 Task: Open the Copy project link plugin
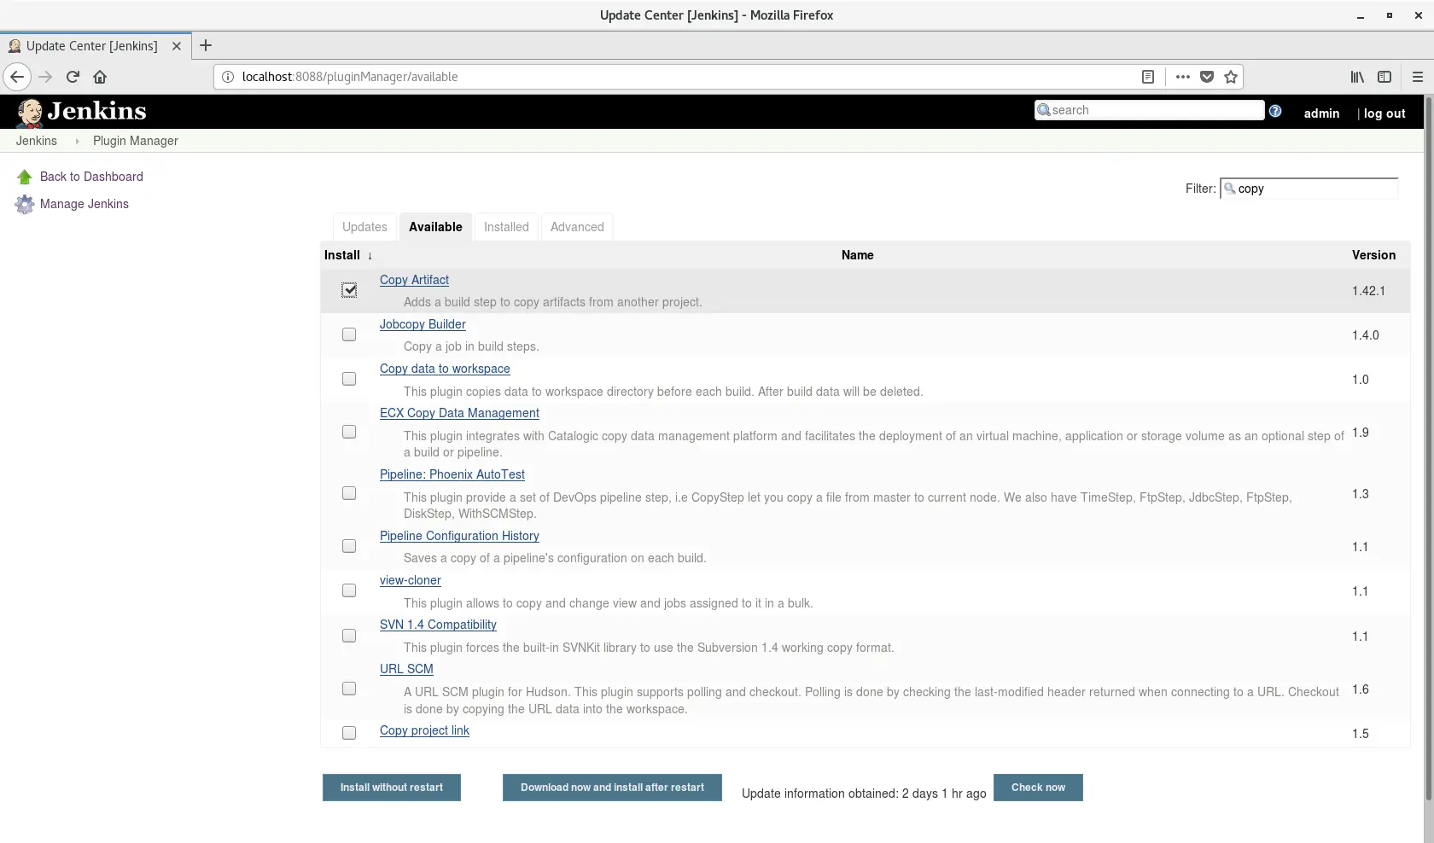pos(424,730)
